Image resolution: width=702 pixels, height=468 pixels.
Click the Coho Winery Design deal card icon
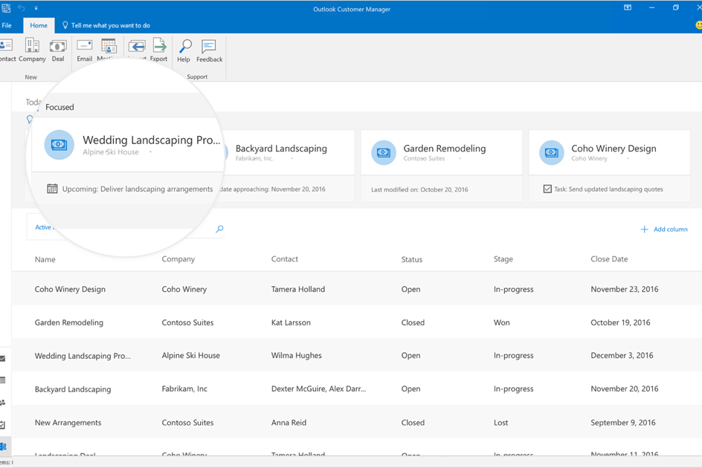(552, 152)
